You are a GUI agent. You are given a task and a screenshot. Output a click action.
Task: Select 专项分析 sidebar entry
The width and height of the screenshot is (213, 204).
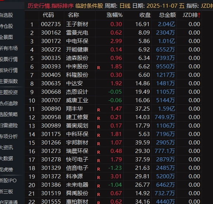9,136
